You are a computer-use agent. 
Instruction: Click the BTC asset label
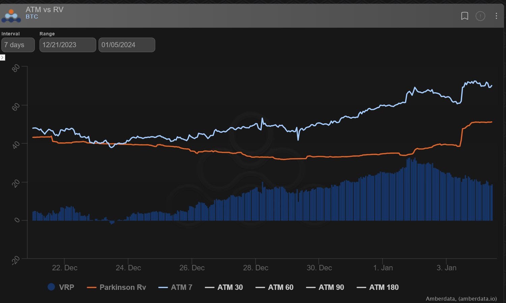32,17
